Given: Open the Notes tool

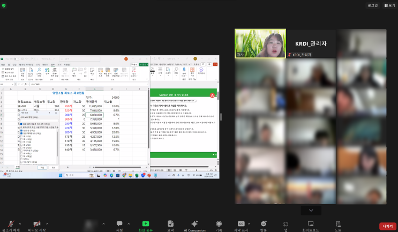Looking at the screenshot, I should 337,224.
